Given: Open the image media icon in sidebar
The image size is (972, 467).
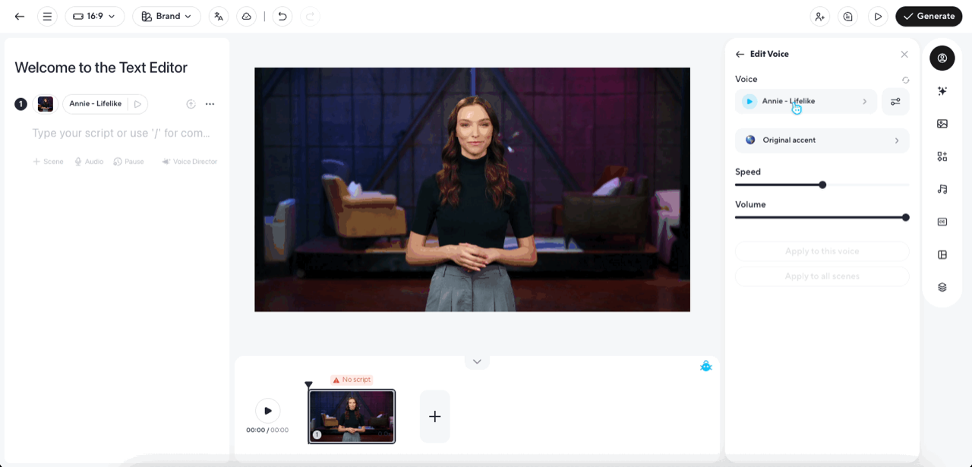Looking at the screenshot, I should [942, 124].
